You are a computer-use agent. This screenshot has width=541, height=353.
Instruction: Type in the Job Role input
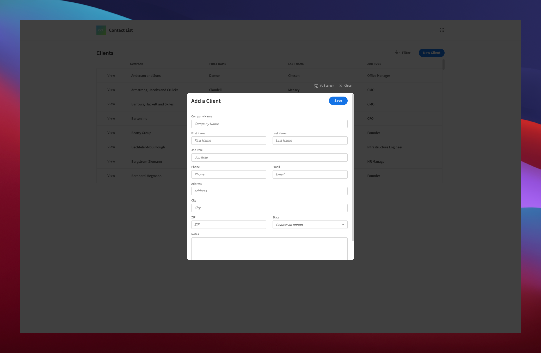click(269, 157)
